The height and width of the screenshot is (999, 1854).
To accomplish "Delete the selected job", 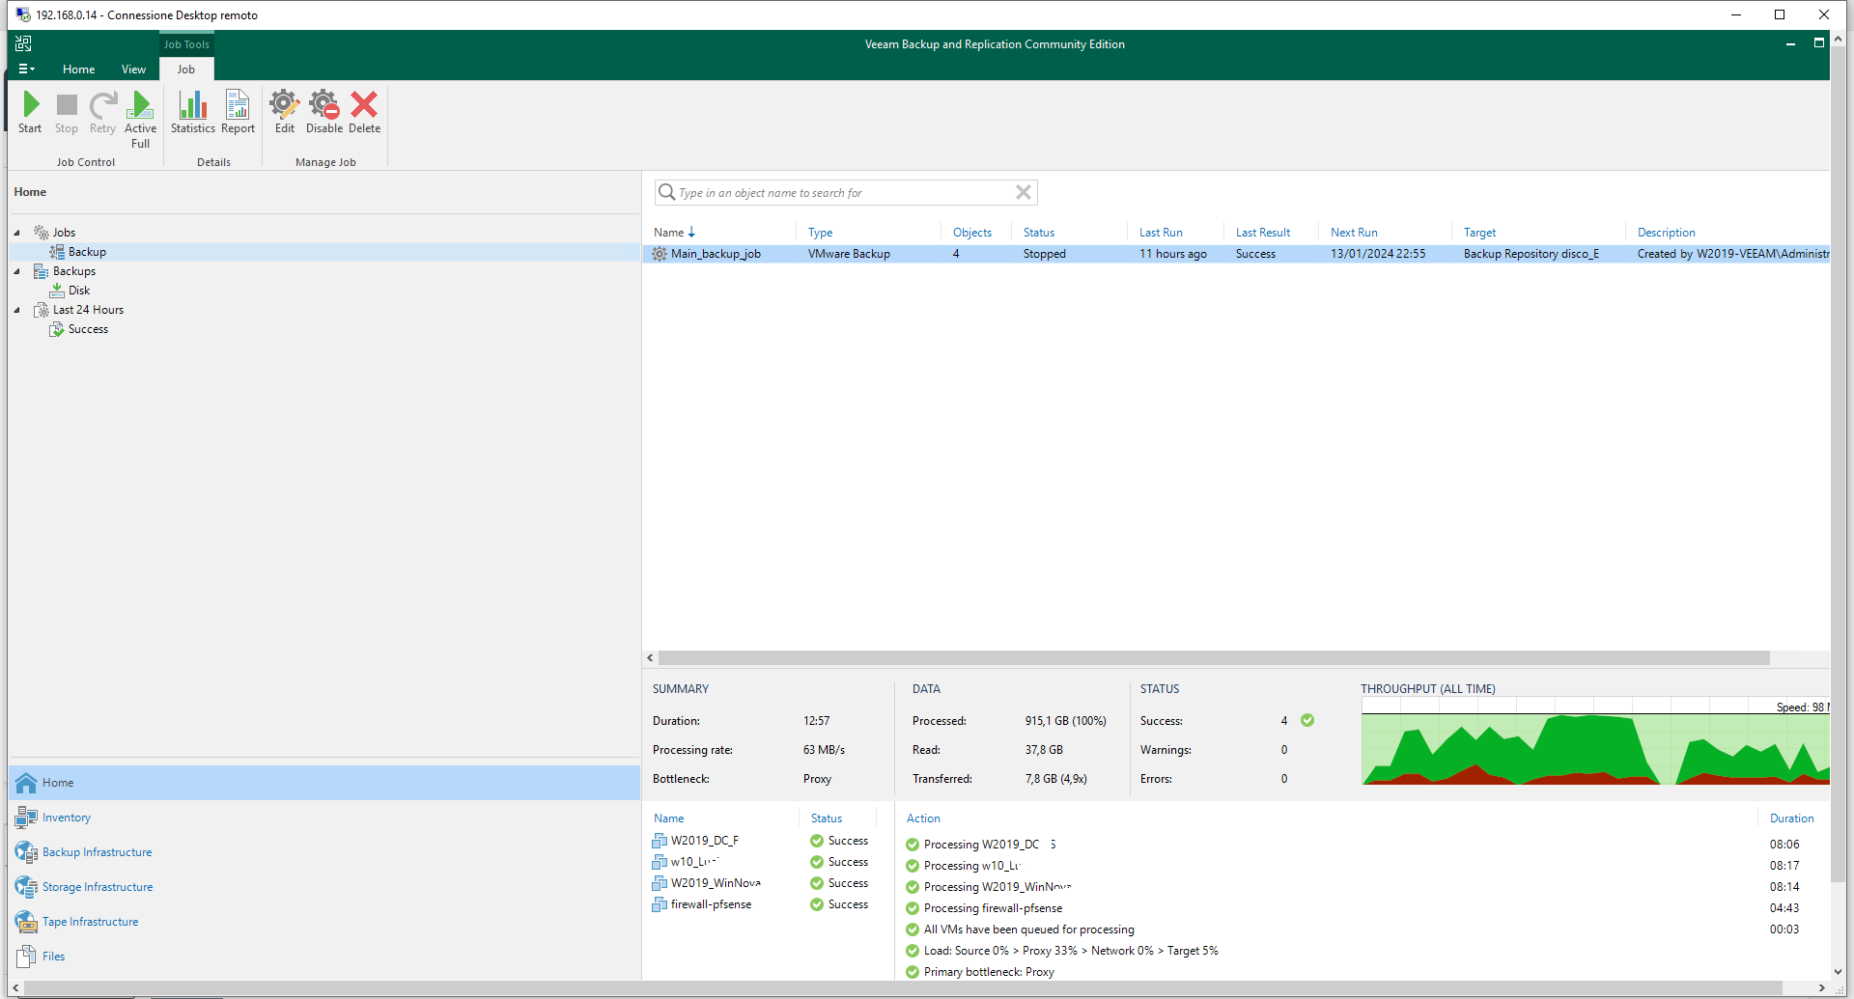I will 364,113.
